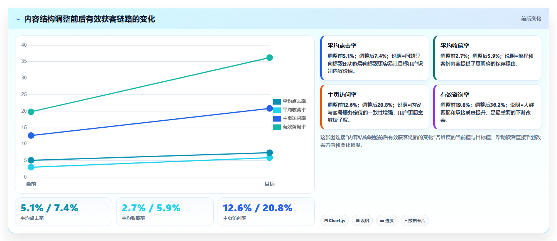The image size is (557, 241).
Task: Click the 5.1% / 7.4% stat card
Action: tap(64, 212)
